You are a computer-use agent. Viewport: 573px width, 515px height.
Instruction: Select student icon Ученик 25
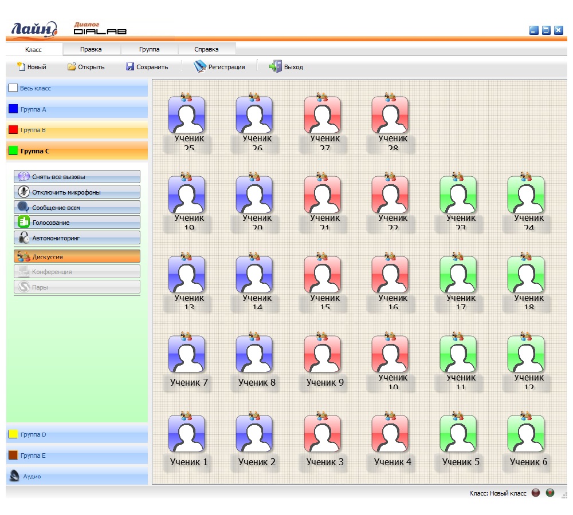point(186,115)
